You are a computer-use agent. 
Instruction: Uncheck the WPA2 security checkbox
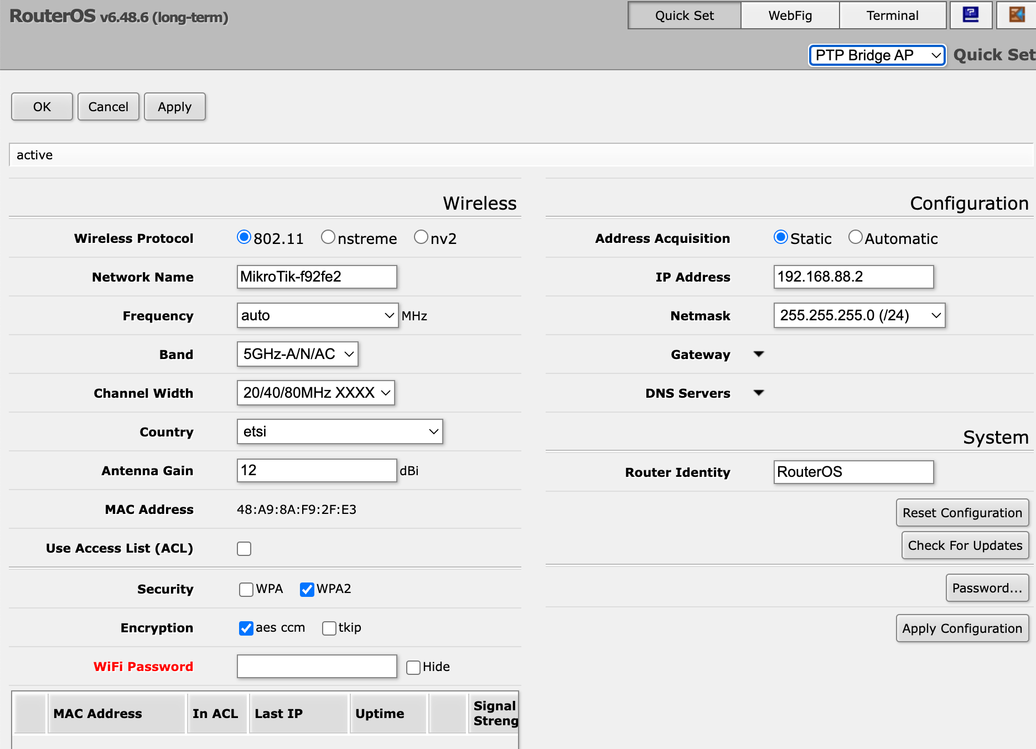point(307,589)
